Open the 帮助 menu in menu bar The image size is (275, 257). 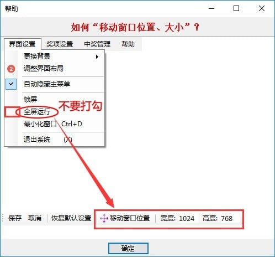click(x=128, y=44)
